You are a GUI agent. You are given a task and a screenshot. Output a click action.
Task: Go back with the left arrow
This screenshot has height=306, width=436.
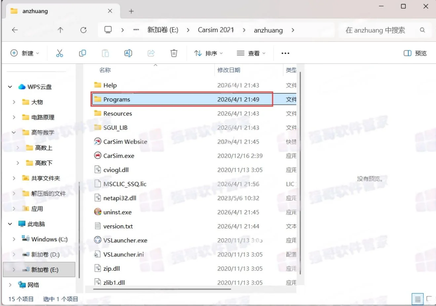pyautogui.click(x=15, y=30)
